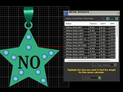Click the Library: Cutout White label

[x=79, y=18]
